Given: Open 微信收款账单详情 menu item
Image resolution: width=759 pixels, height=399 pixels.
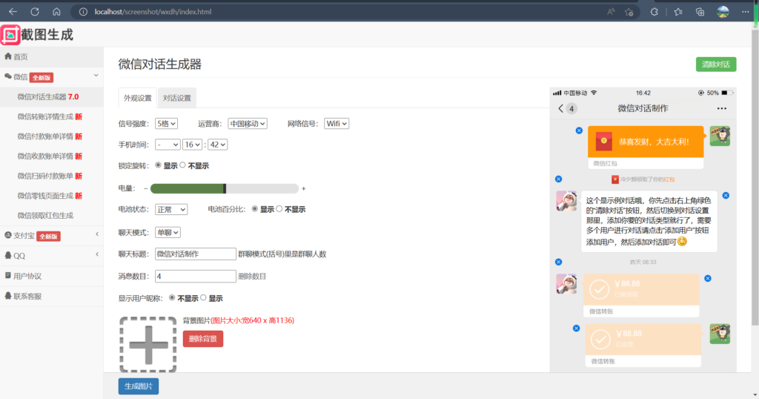Looking at the screenshot, I should 52,156.
